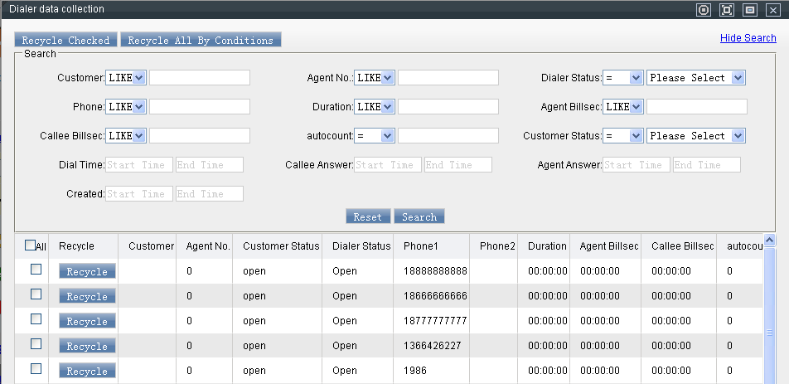The height and width of the screenshot is (384, 789).
Task: Tick the All checkbox in table header
Action: [31, 245]
